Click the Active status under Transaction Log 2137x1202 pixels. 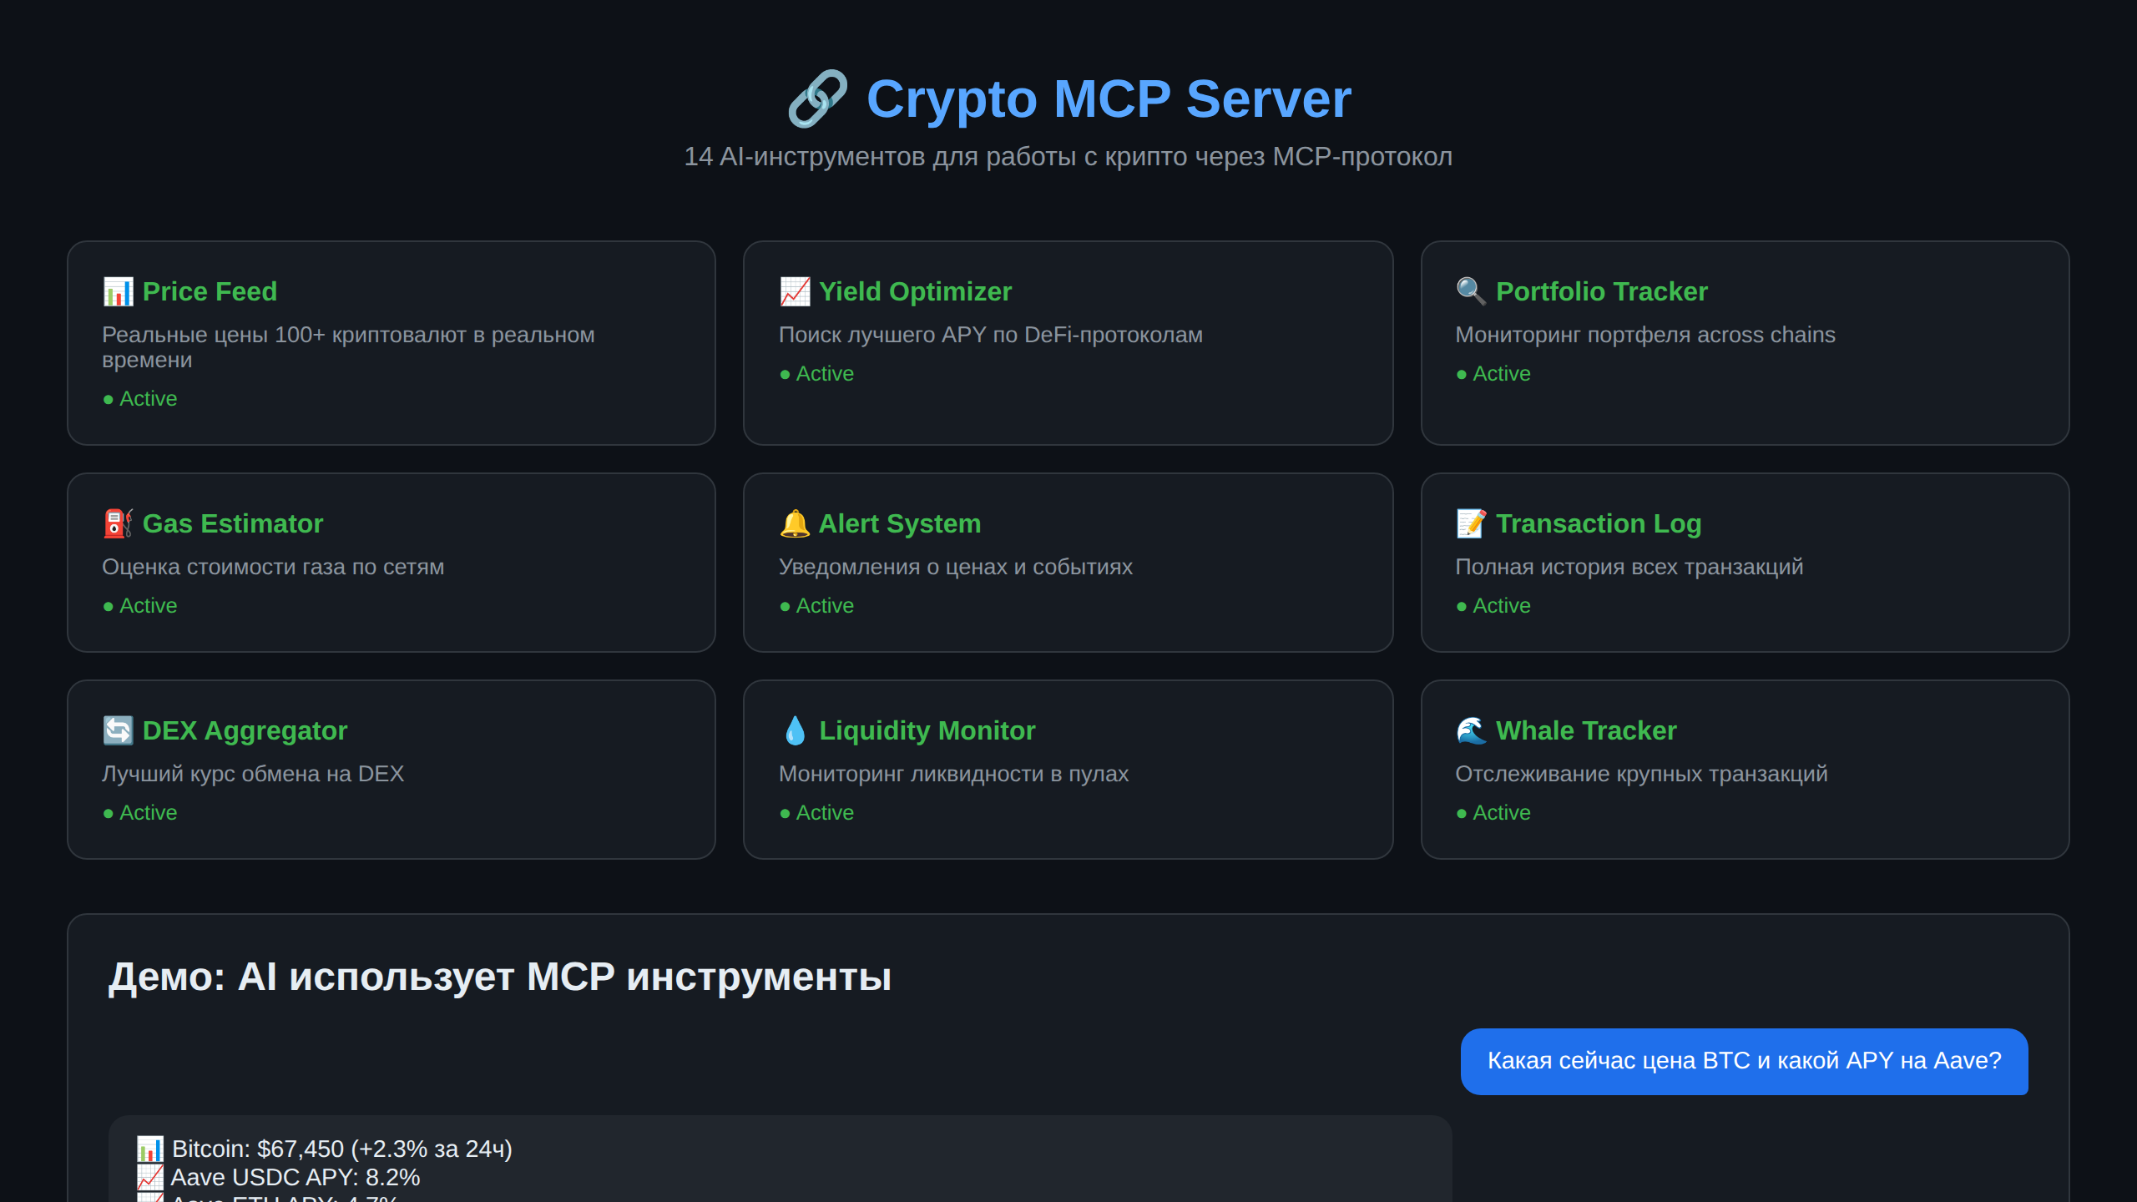[x=1493, y=605]
